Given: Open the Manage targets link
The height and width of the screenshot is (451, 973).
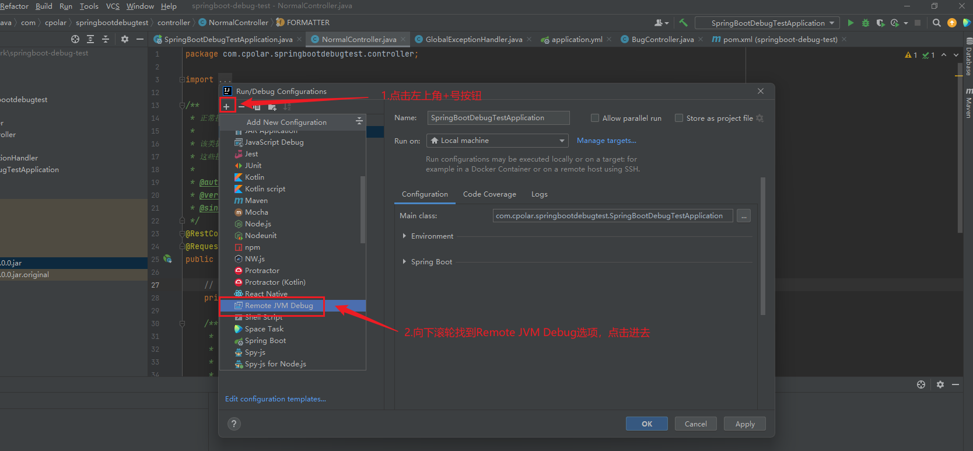Looking at the screenshot, I should [x=606, y=141].
